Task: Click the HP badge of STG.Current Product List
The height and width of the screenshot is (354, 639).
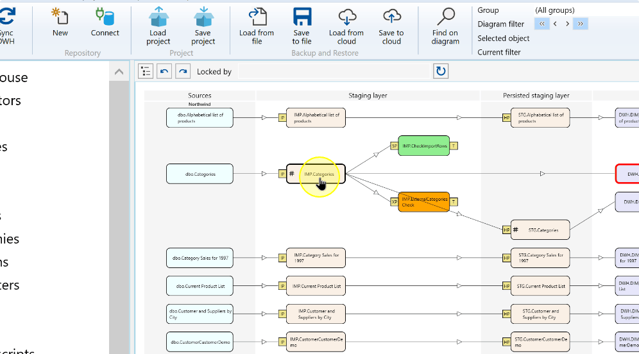Action: point(507,286)
